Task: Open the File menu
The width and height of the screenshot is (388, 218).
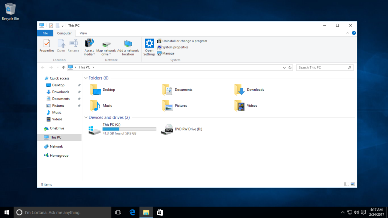Action: pyautogui.click(x=45, y=33)
